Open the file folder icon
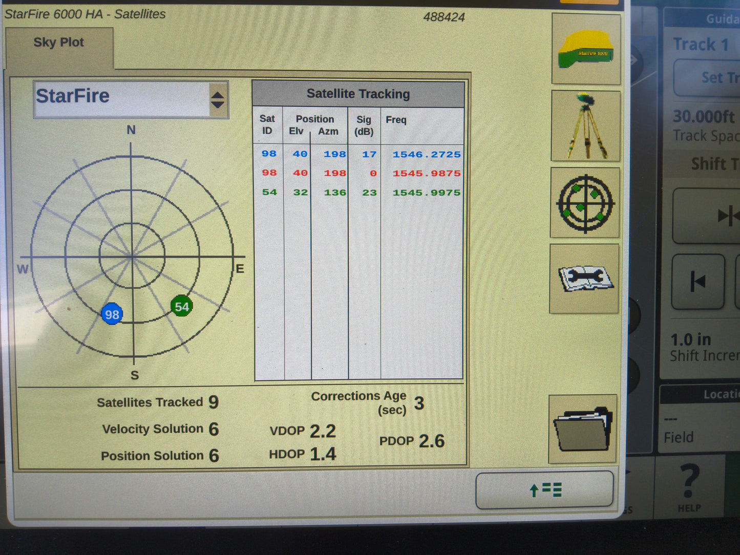This screenshot has width=740, height=555. [583, 429]
